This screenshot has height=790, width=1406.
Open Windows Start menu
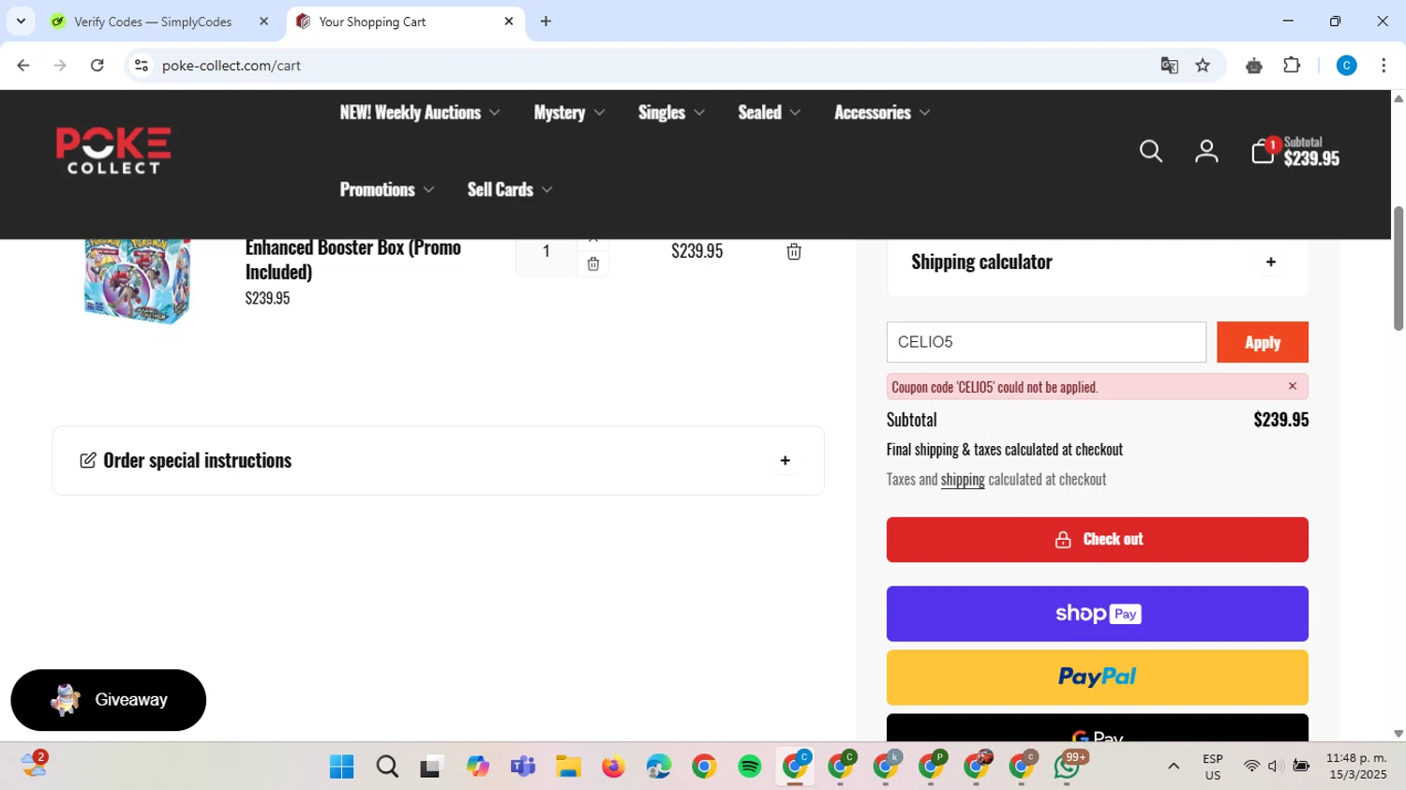342,767
